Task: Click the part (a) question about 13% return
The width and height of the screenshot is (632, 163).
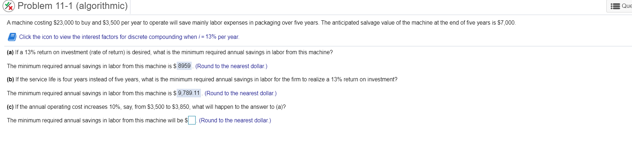Action: [x=173, y=52]
